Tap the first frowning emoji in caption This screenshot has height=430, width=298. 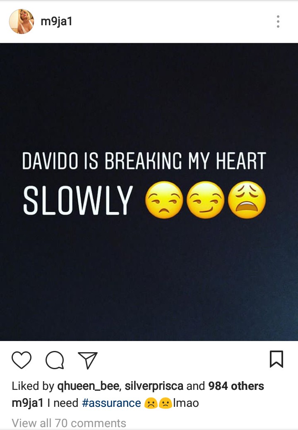151,403
